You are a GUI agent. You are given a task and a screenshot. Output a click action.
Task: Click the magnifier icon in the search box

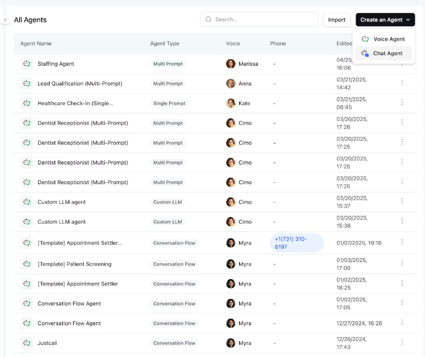tap(208, 19)
